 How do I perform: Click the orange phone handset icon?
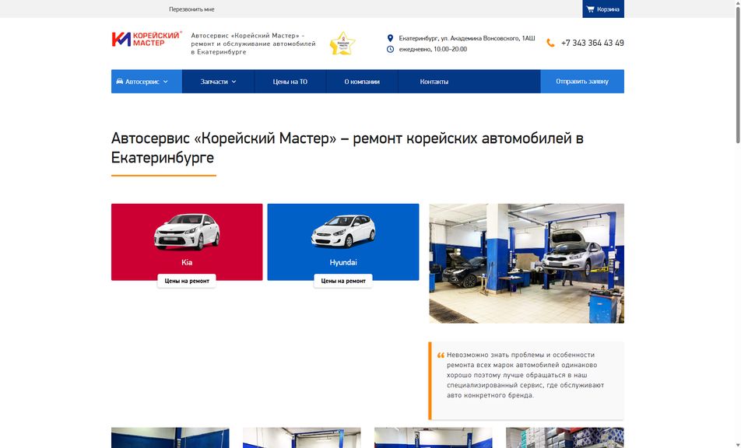coord(550,43)
